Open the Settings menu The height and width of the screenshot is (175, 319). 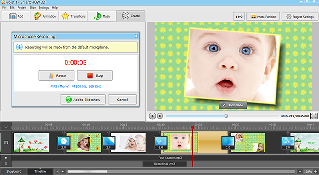coord(43,8)
